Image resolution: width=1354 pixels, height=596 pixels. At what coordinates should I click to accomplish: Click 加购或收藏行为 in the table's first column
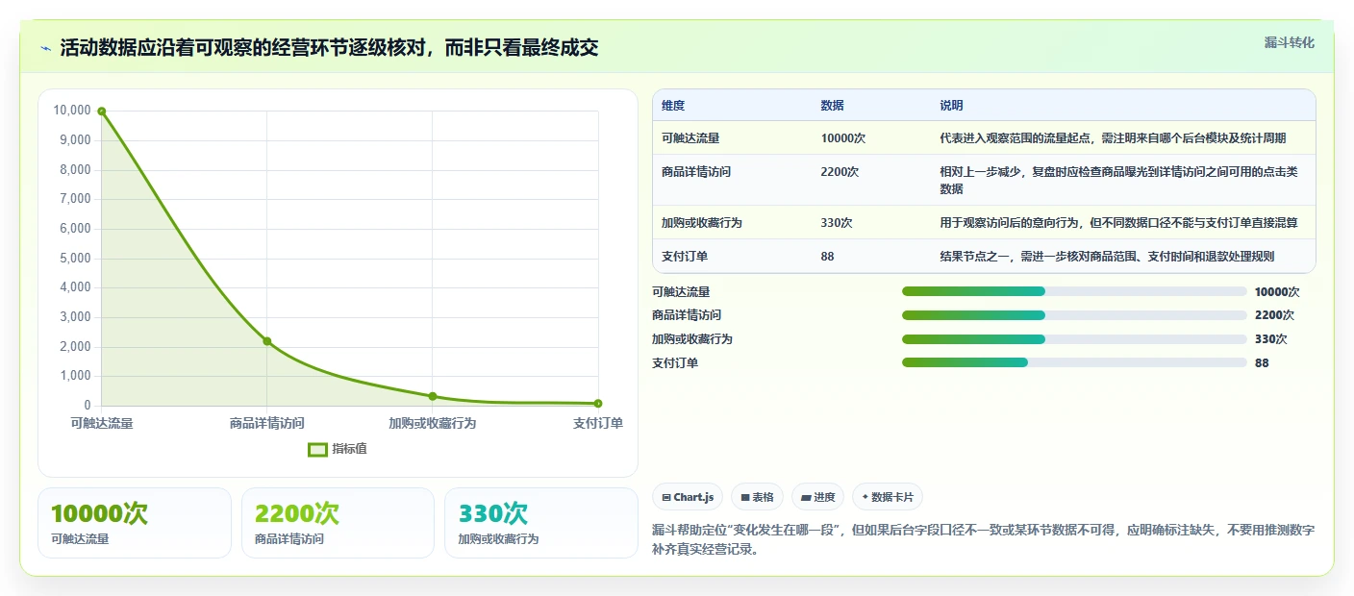pos(702,223)
